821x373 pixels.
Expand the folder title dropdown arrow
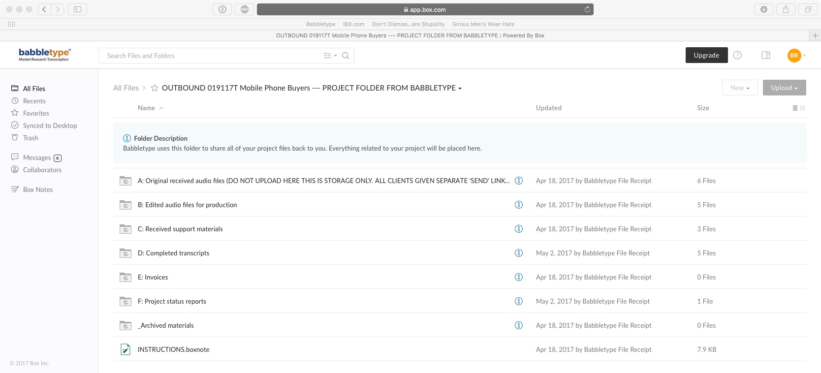[x=460, y=89]
